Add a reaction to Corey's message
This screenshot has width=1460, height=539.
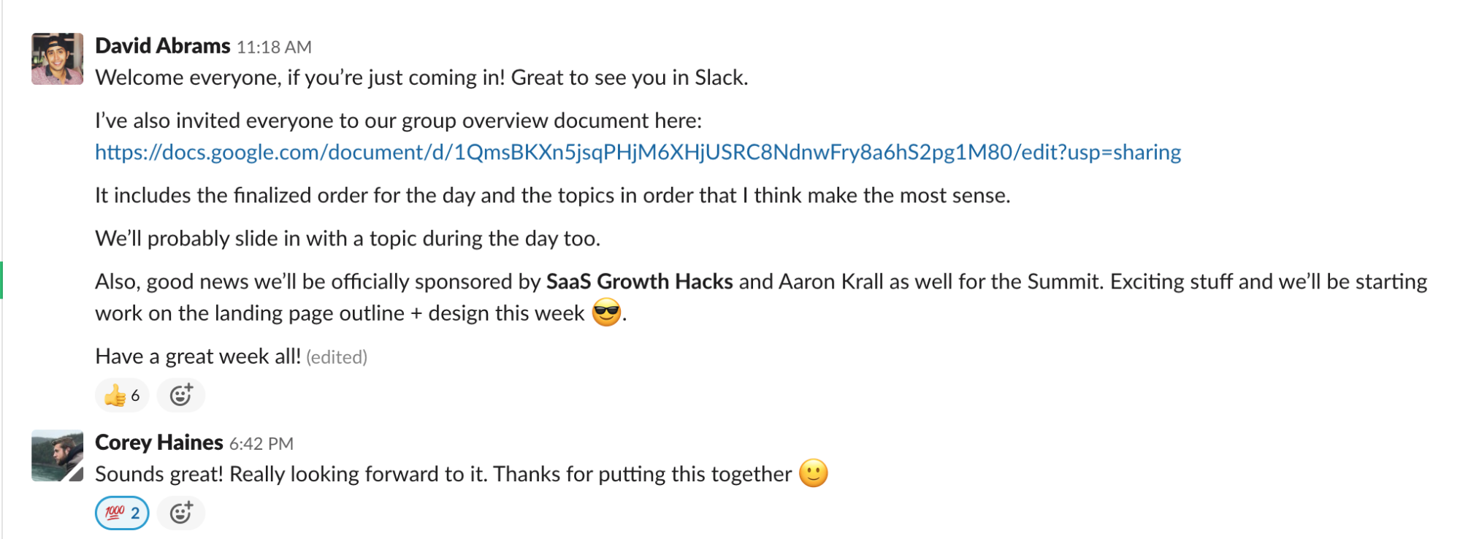tap(181, 513)
